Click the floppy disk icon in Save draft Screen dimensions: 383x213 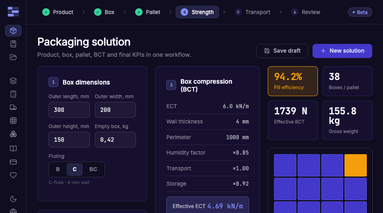[267, 51]
